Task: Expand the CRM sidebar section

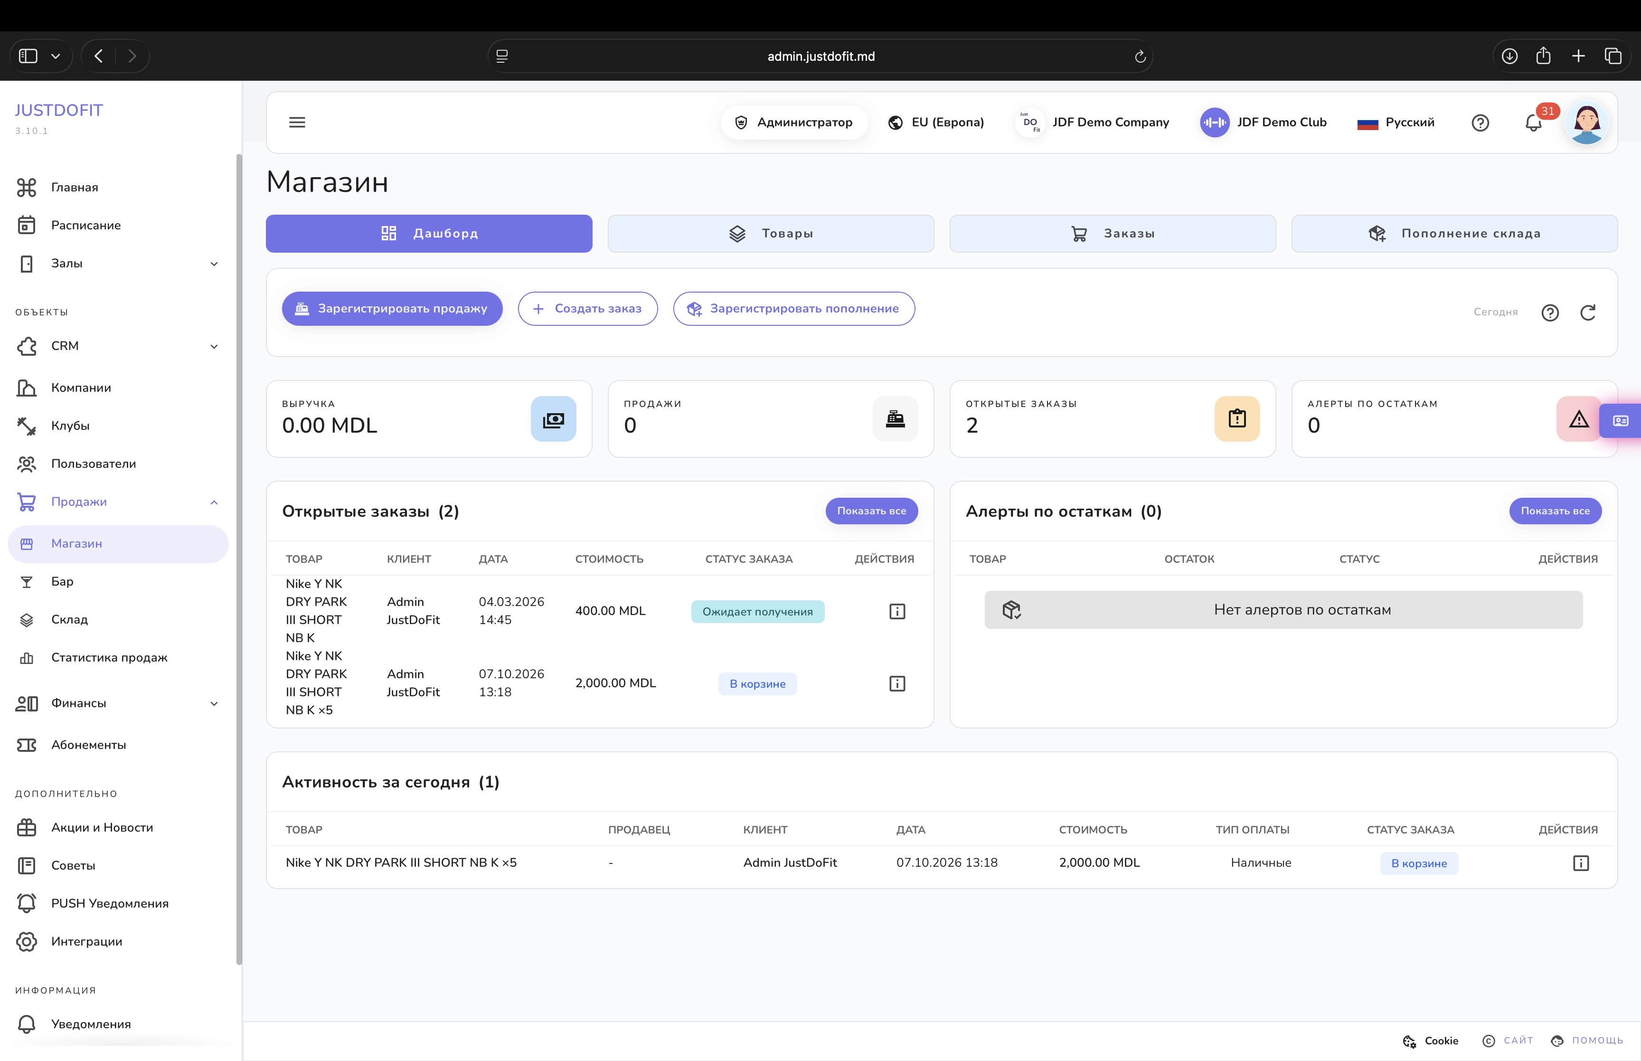Action: point(214,346)
